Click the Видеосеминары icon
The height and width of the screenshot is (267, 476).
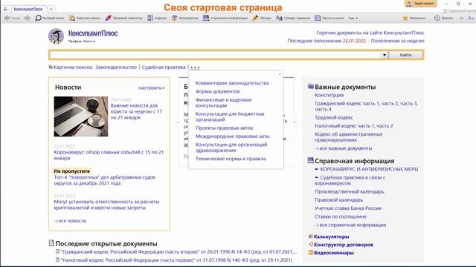pyautogui.click(x=310, y=252)
